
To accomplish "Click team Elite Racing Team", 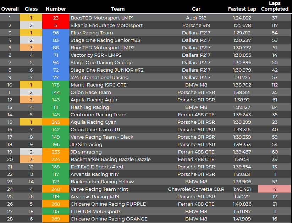I will (92, 33).
